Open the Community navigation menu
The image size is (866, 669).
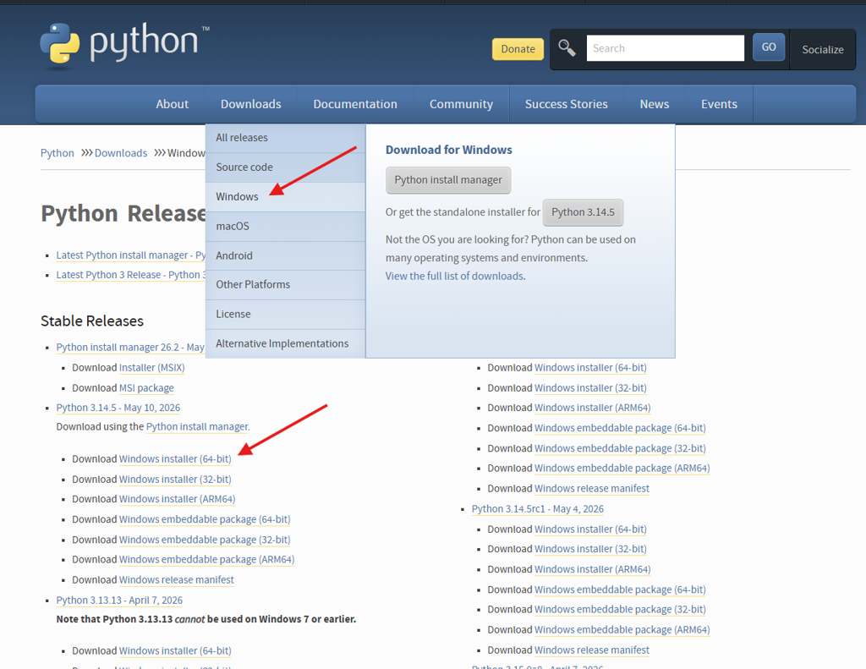[x=461, y=104]
